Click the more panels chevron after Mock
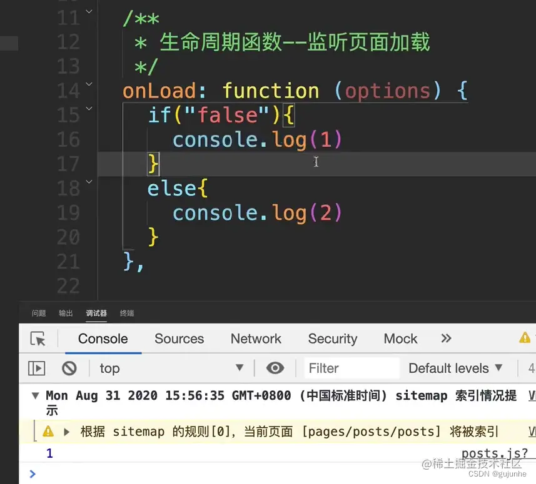The width and height of the screenshot is (536, 484). [x=446, y=338]
